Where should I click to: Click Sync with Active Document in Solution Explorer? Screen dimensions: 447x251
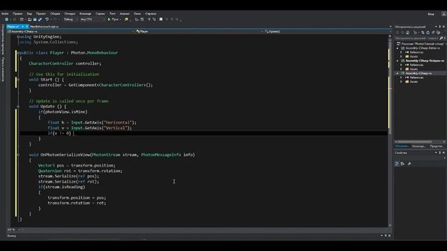tap(423, 33)
